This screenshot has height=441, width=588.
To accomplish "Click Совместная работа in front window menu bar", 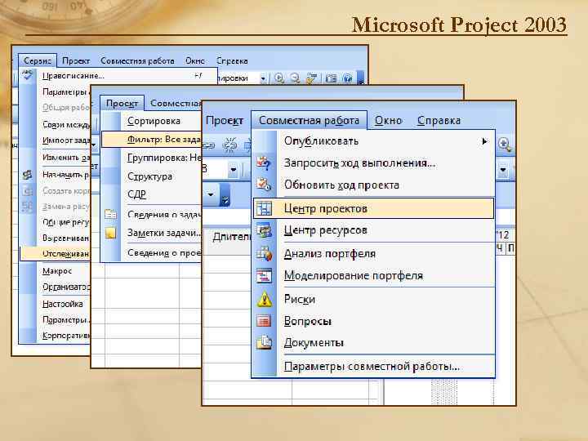I will tap(309, 120).
